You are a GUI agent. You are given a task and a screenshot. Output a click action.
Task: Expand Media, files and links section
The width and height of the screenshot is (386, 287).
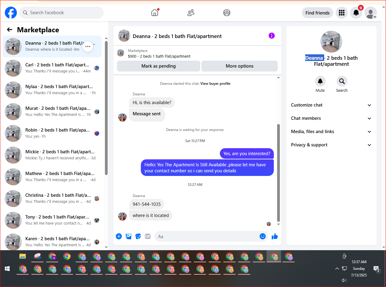(331, 132)
